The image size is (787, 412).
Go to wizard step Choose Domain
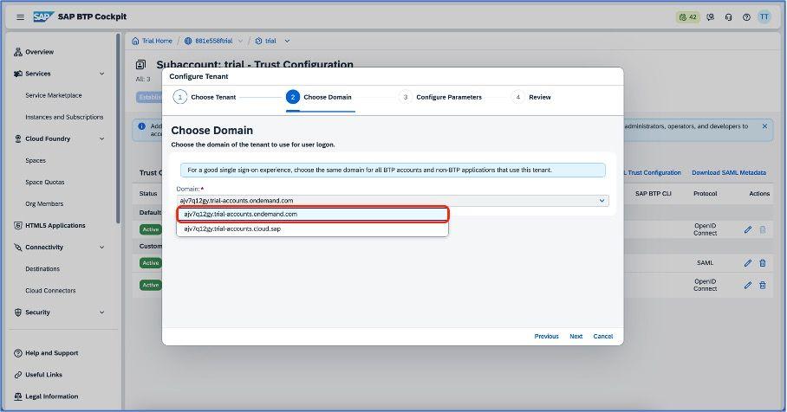click(319, 97)
